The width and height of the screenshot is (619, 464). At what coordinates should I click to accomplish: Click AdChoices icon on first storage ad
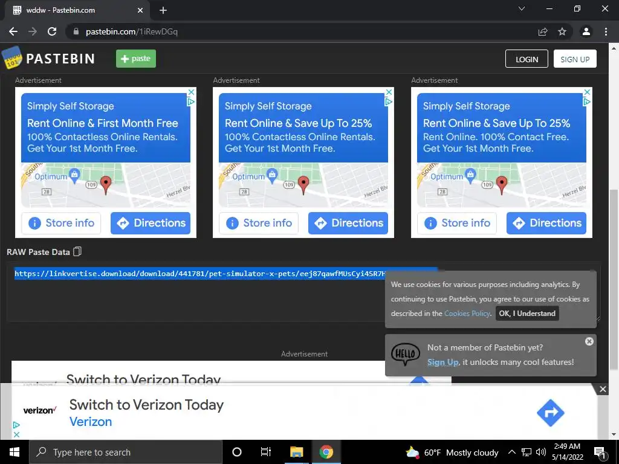(191, 101)
